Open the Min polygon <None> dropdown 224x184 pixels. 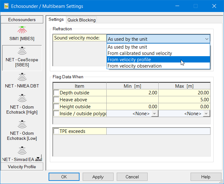[154, 114]
